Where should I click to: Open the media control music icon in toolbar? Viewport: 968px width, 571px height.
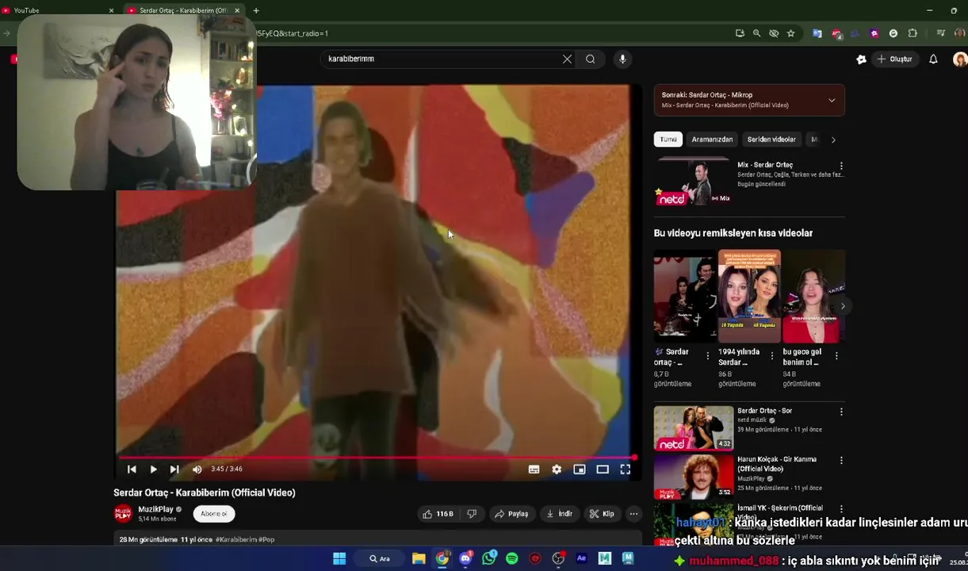coord(940,33)
